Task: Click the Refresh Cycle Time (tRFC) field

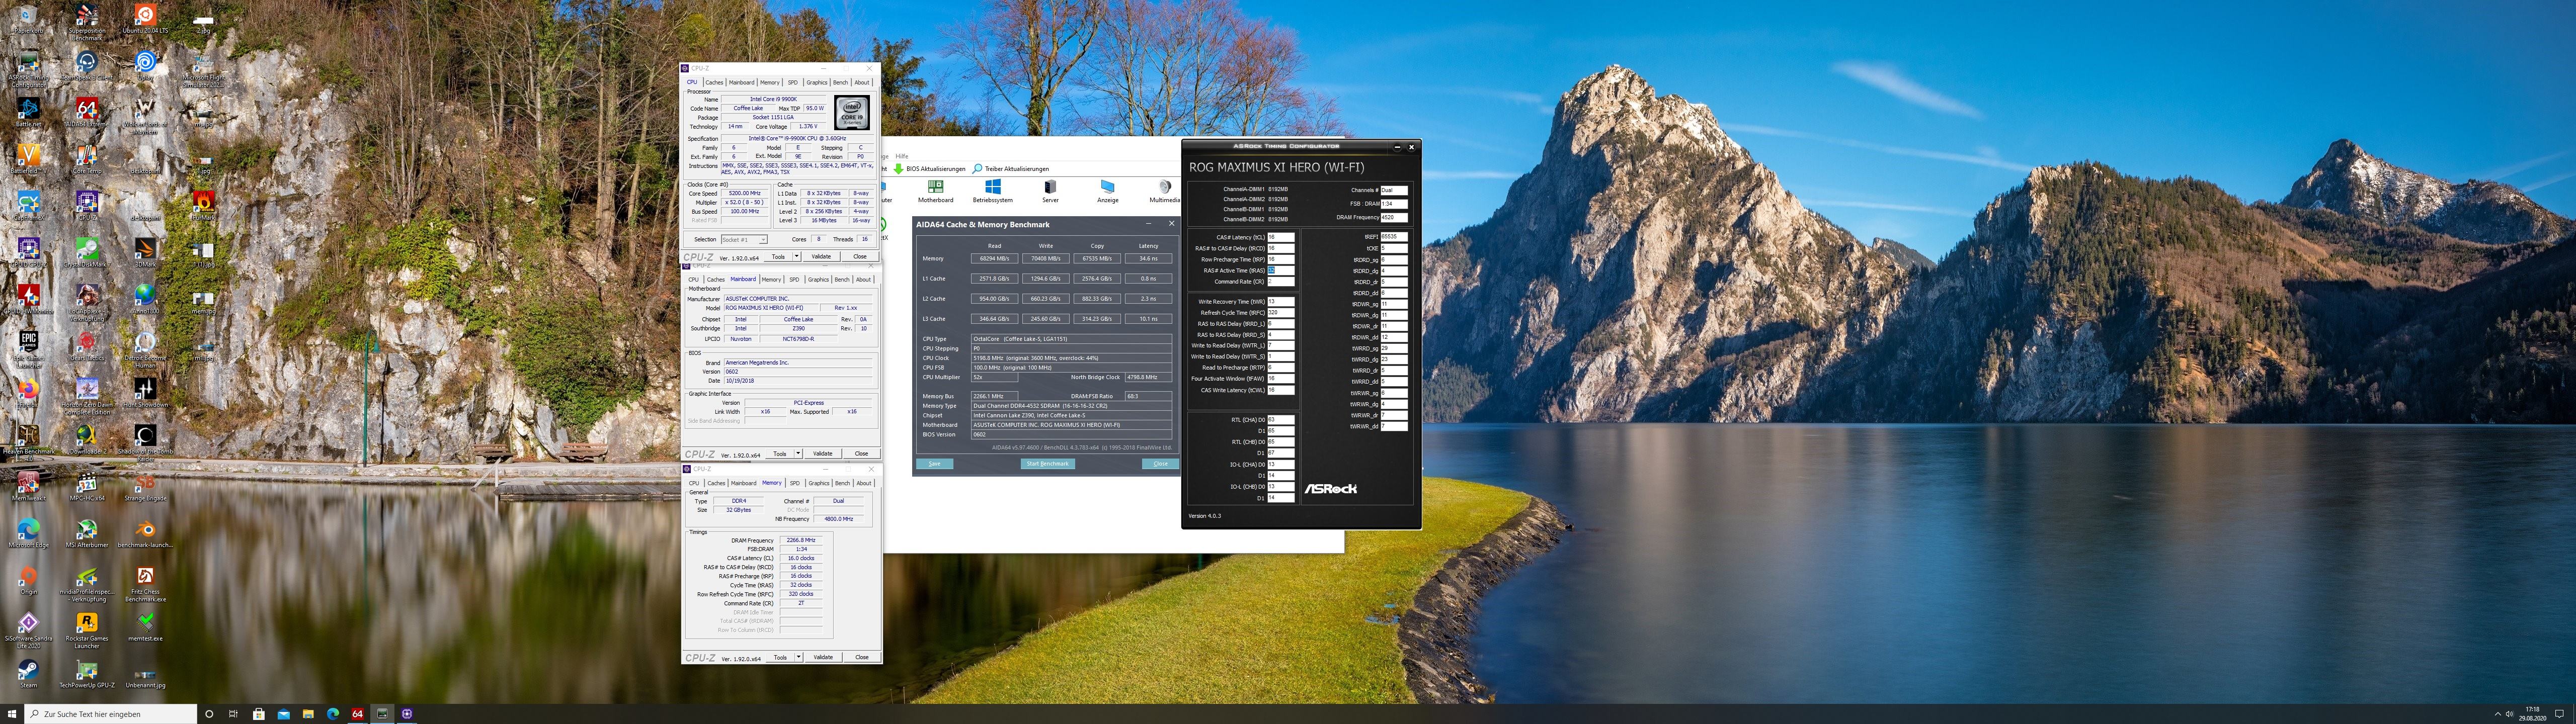Action: [x=1281, y=313]
